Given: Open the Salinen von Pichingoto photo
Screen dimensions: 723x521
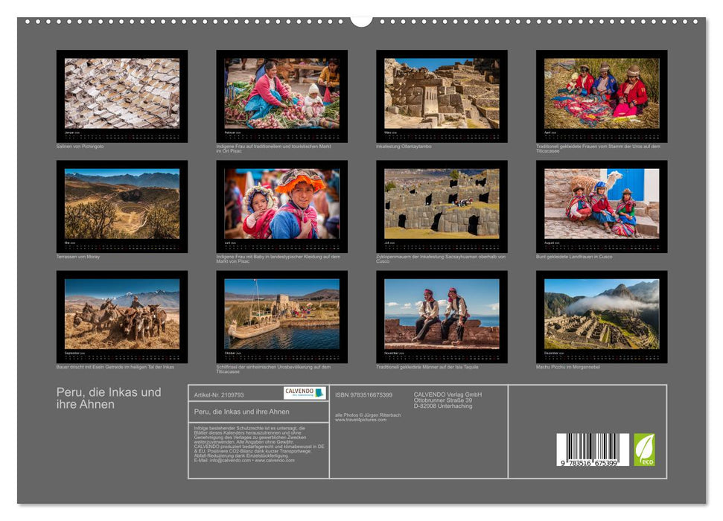Looking at the screenshot, I should [x=122, y=94].
